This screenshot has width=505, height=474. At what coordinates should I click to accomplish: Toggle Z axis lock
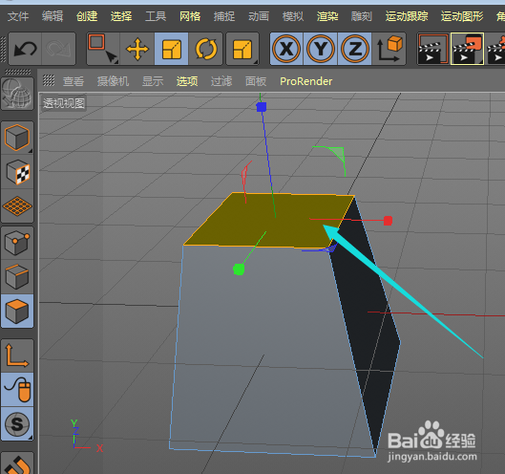(354, 49)
